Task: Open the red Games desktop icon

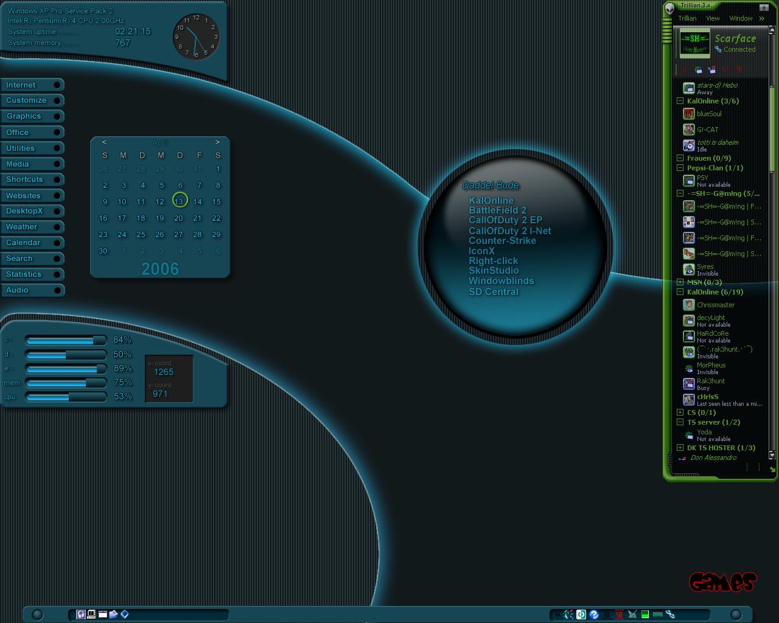Action: 723,582
